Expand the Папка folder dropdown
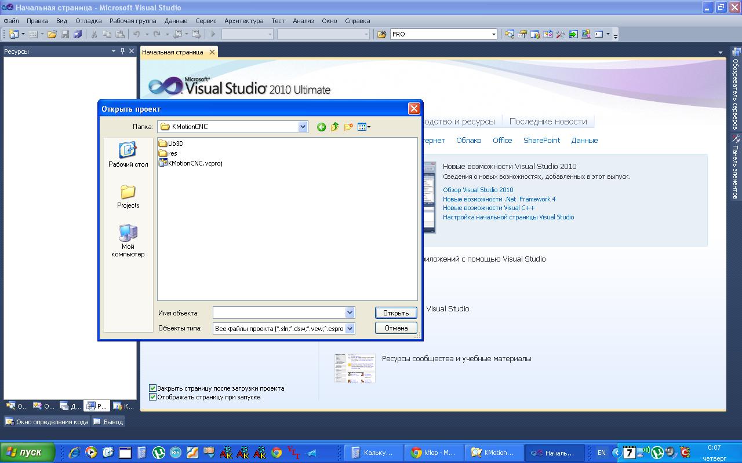742x463 pixels. tap(303, 127)
